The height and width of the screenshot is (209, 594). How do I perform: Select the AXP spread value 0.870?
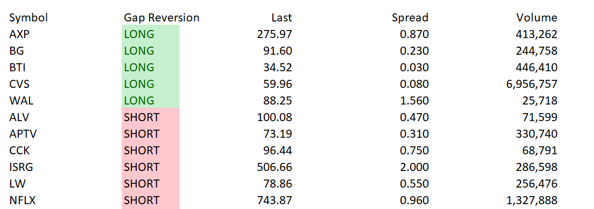(414, 34)
